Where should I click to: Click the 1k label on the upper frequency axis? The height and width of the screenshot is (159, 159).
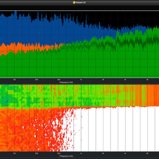tap(81, 80)
